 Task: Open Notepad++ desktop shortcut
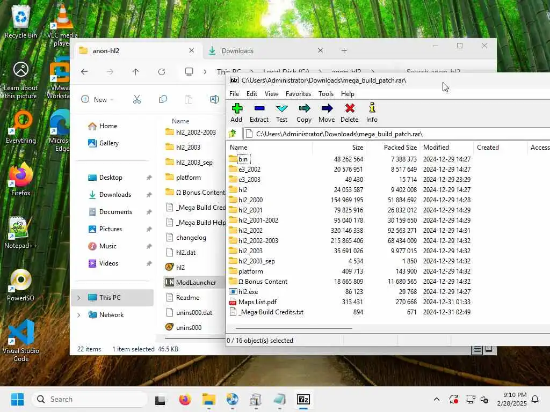(21, 232)
